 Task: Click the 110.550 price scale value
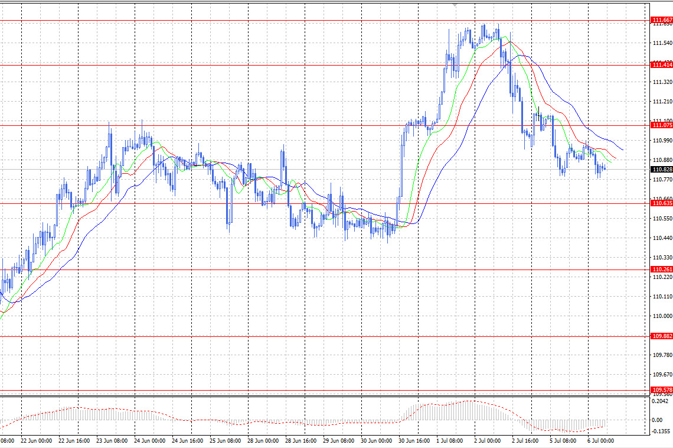pyautogui.click(x=662, y=219)
